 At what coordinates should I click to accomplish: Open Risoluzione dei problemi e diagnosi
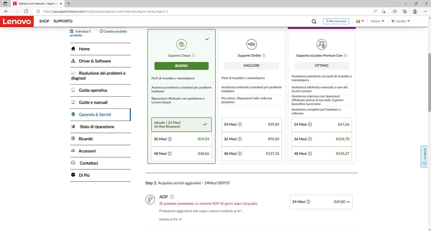point(100,76)
